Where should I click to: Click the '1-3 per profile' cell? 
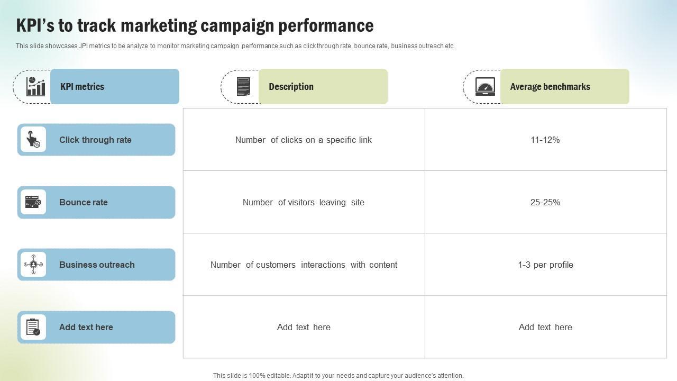(545, 265)
